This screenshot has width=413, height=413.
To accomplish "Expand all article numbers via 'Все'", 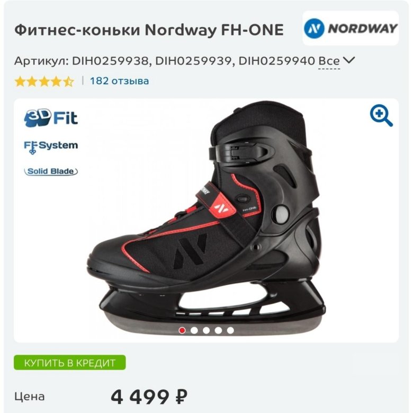I will [x=329, y=61].
